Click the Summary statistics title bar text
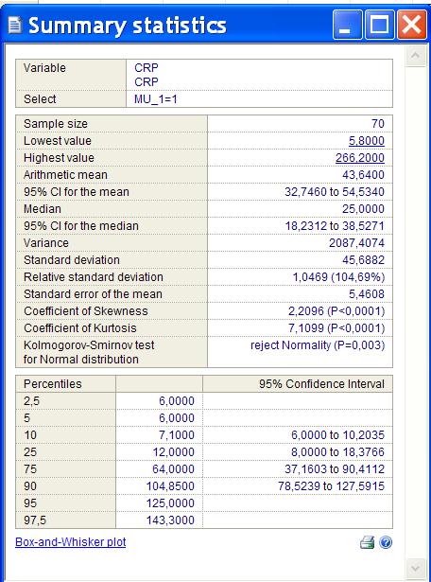Screen dimensions: 431x582 [x=127, y=26]
